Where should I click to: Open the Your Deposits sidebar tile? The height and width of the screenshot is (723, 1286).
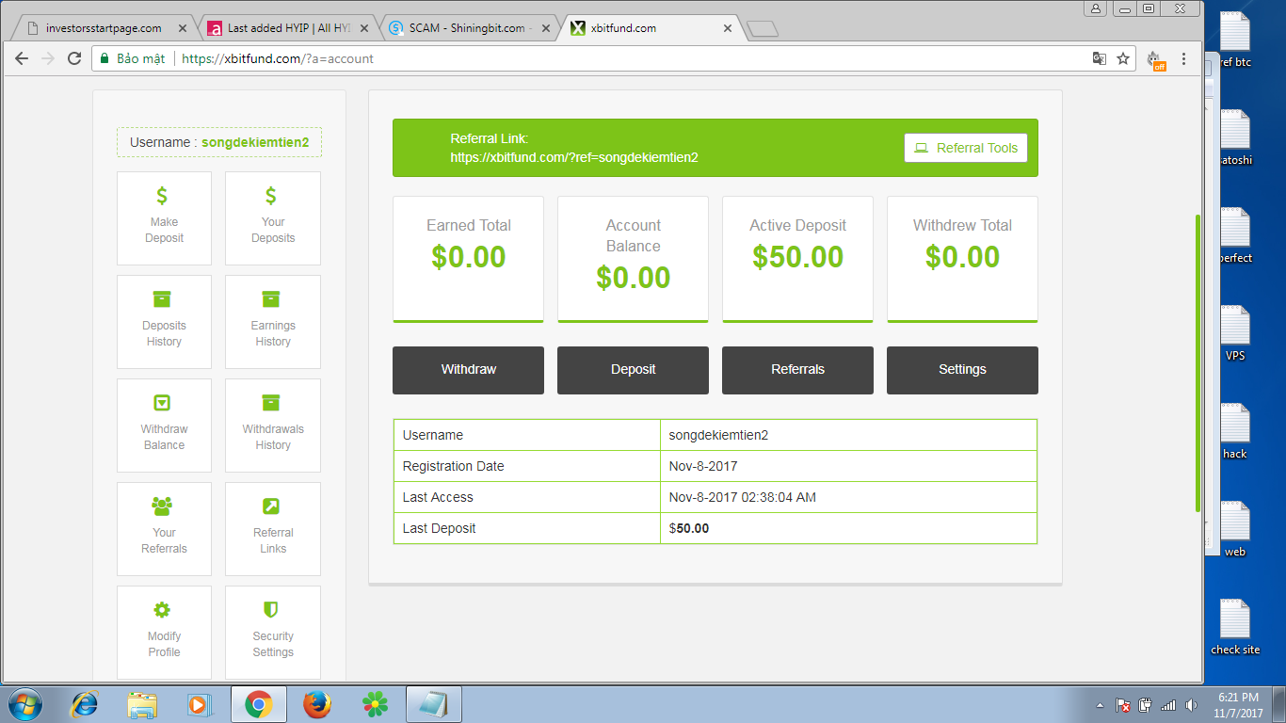click(x=273, y=218)
